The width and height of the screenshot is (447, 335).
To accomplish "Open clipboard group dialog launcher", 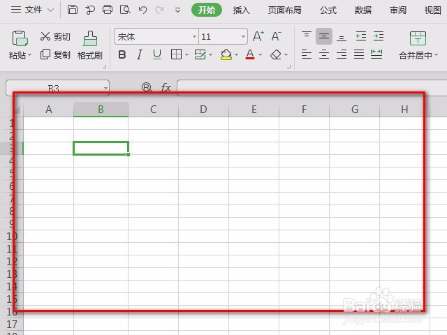I will [x=104, y=67].
